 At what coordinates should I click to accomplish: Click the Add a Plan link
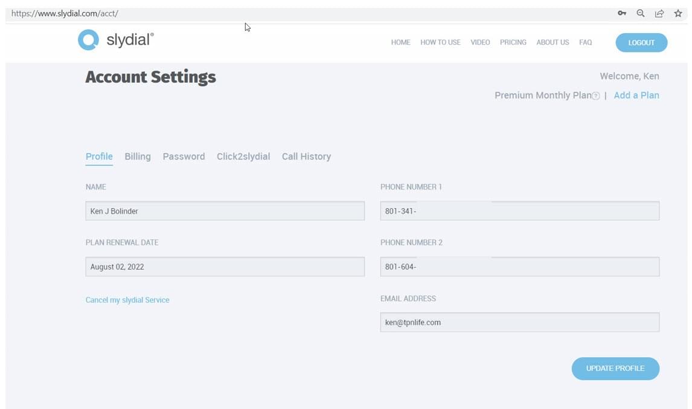pyautogui.click(x=636, y=95)
